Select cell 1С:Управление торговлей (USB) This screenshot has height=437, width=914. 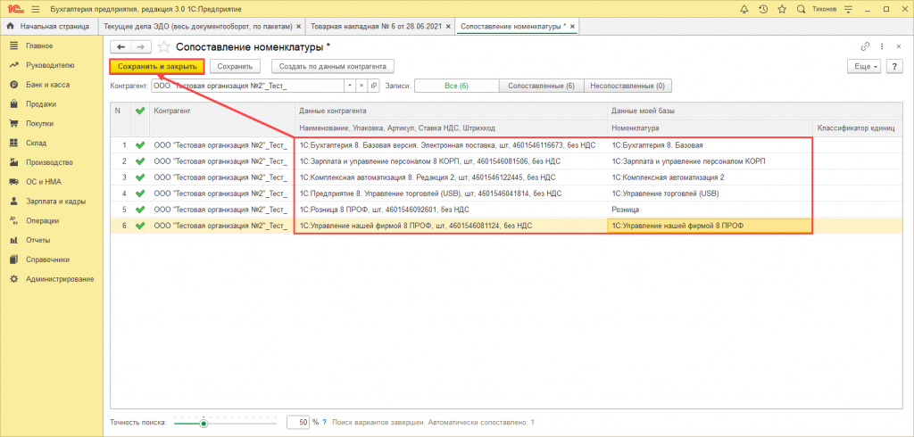(710, 194)
